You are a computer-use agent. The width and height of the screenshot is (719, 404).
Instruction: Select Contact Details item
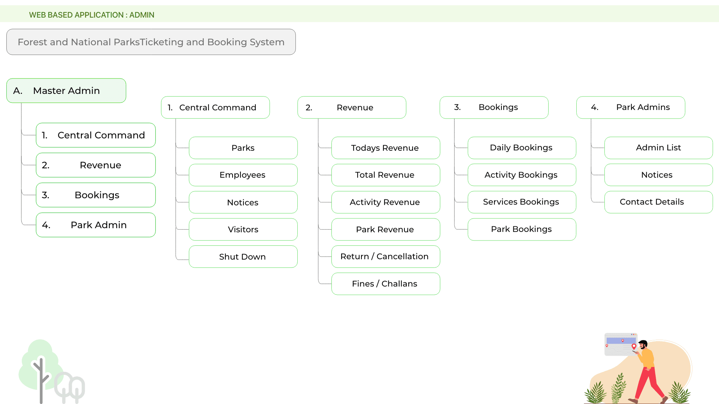[658, 202]
